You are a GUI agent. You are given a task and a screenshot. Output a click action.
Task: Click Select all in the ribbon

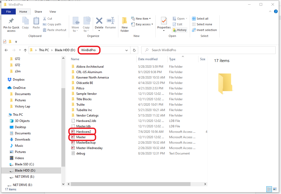pyautogui.click(x=200, y=19)
